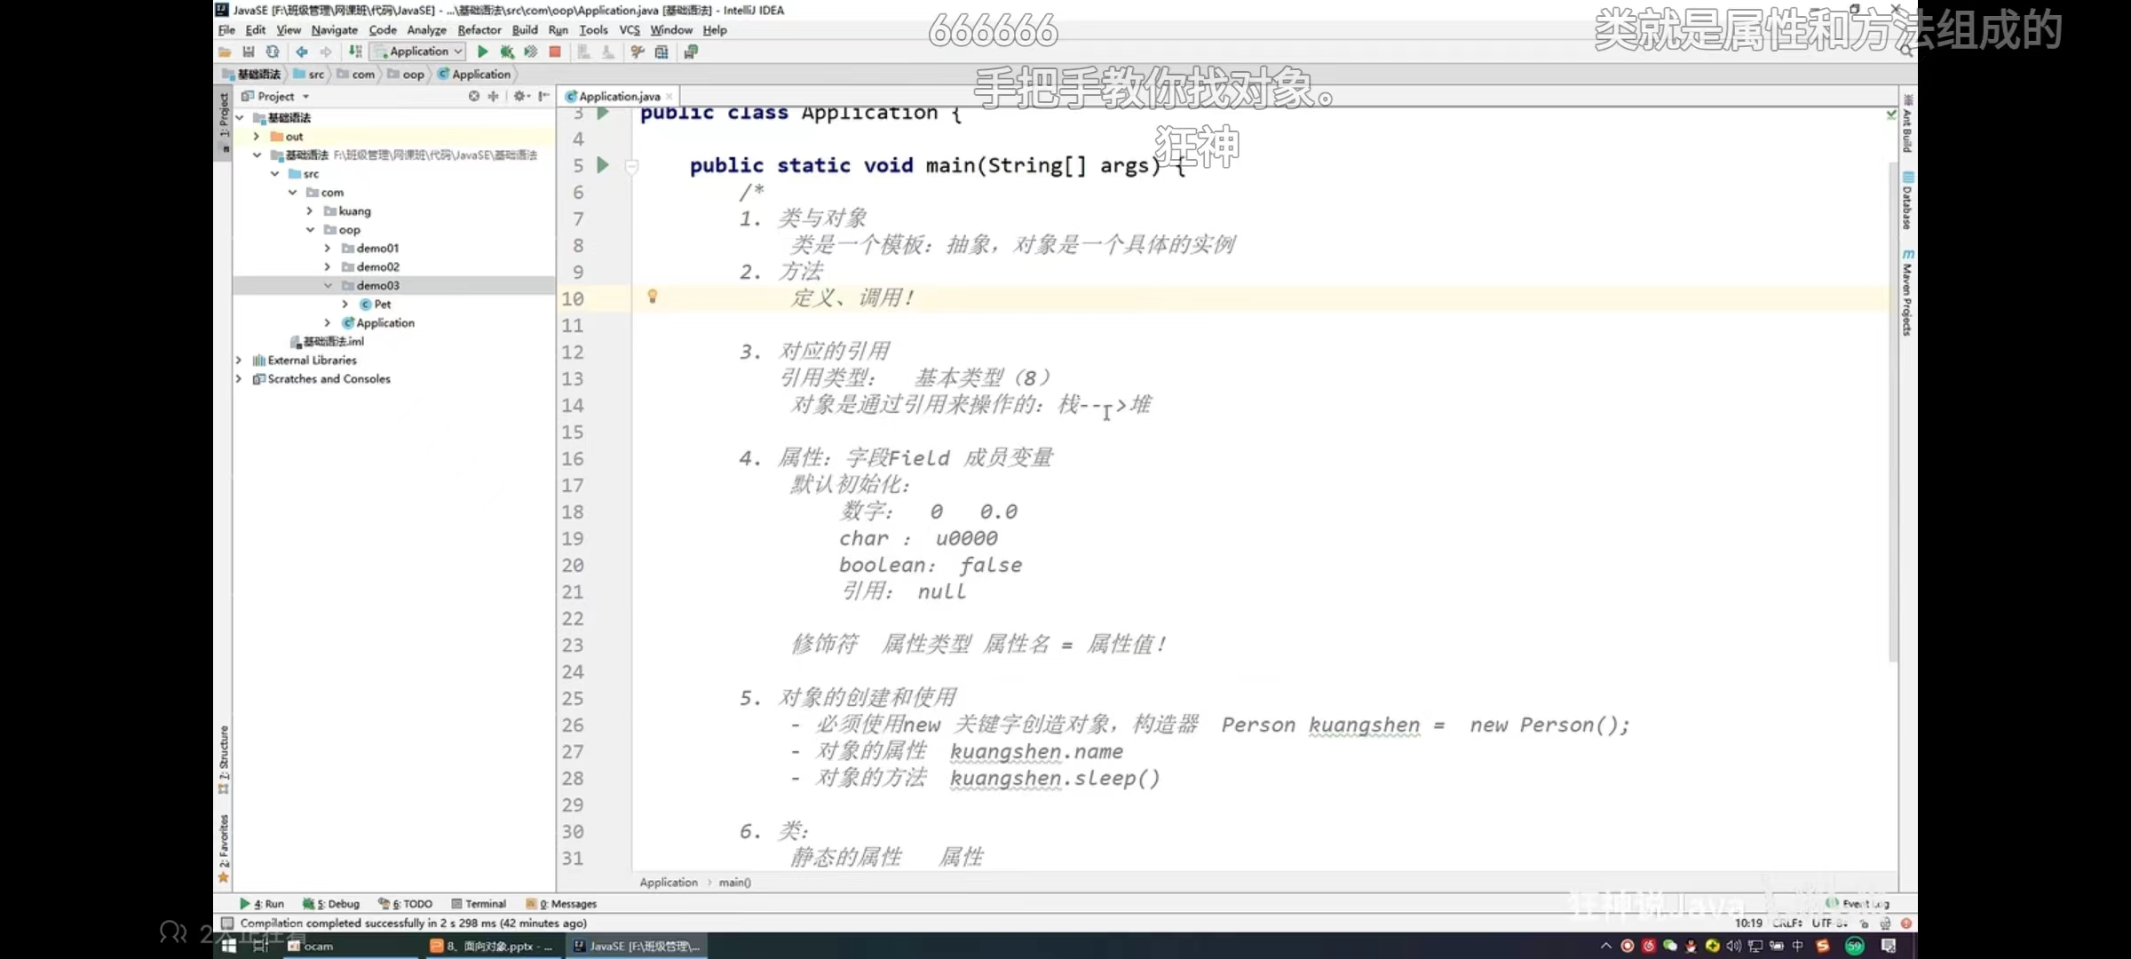Click the Scroll from Source target icon

pyautogui.click(x=474, y=96)
